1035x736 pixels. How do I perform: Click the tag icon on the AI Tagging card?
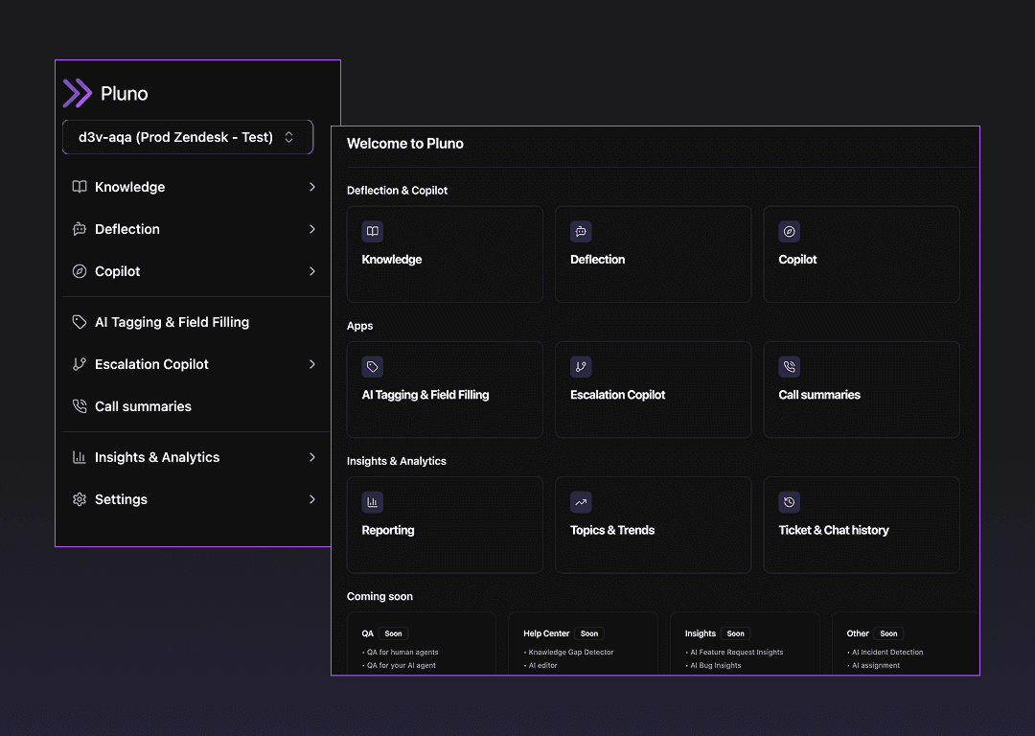(373, 366)
